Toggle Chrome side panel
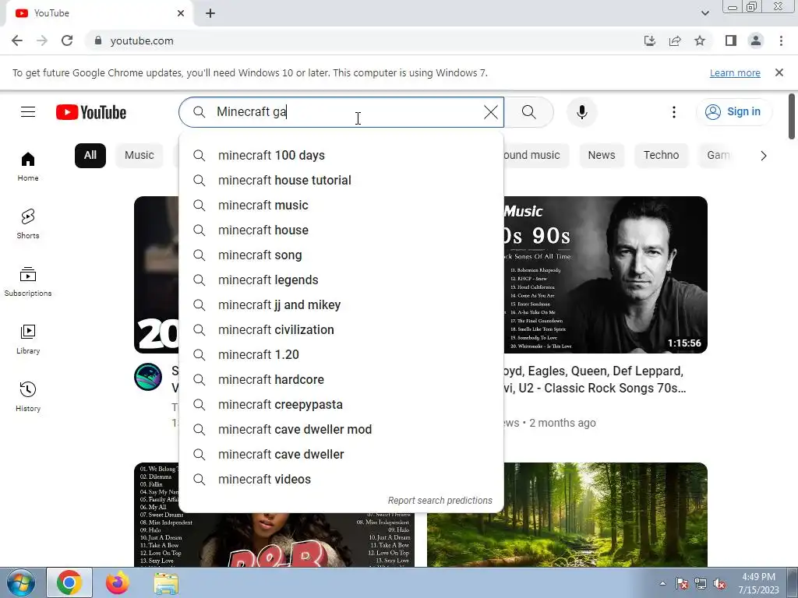 pos(731,40)
